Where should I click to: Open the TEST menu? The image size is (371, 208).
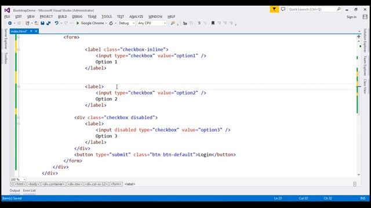point(121,17)
